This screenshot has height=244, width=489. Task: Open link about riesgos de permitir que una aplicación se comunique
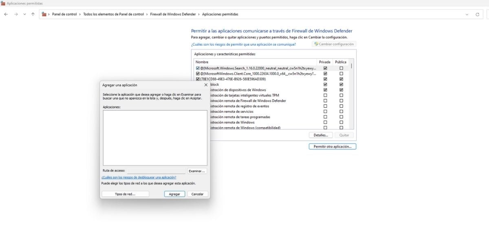[x=244, y=44]
